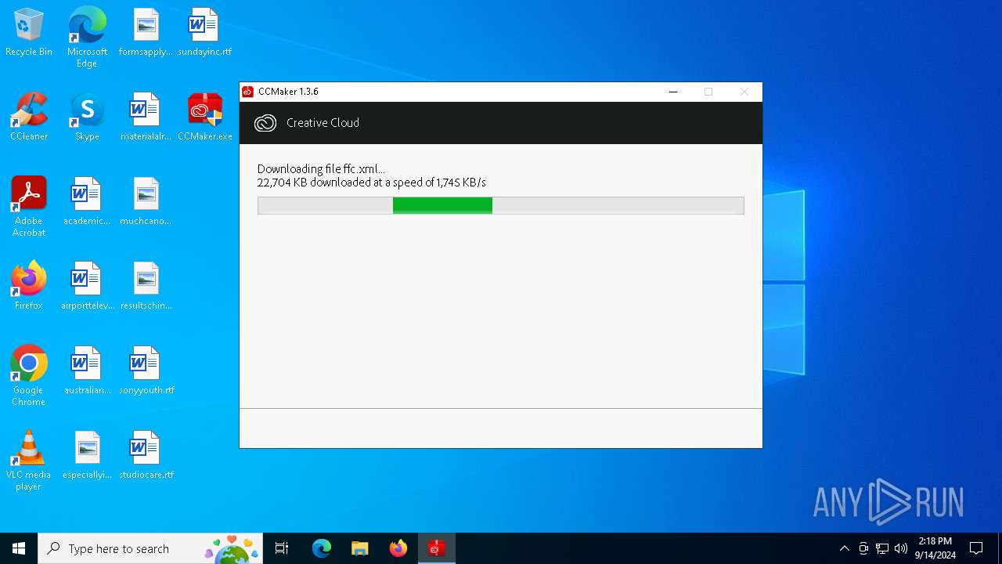Click the 'Downloading file ffc.xml...' text

tap(321, 169)
